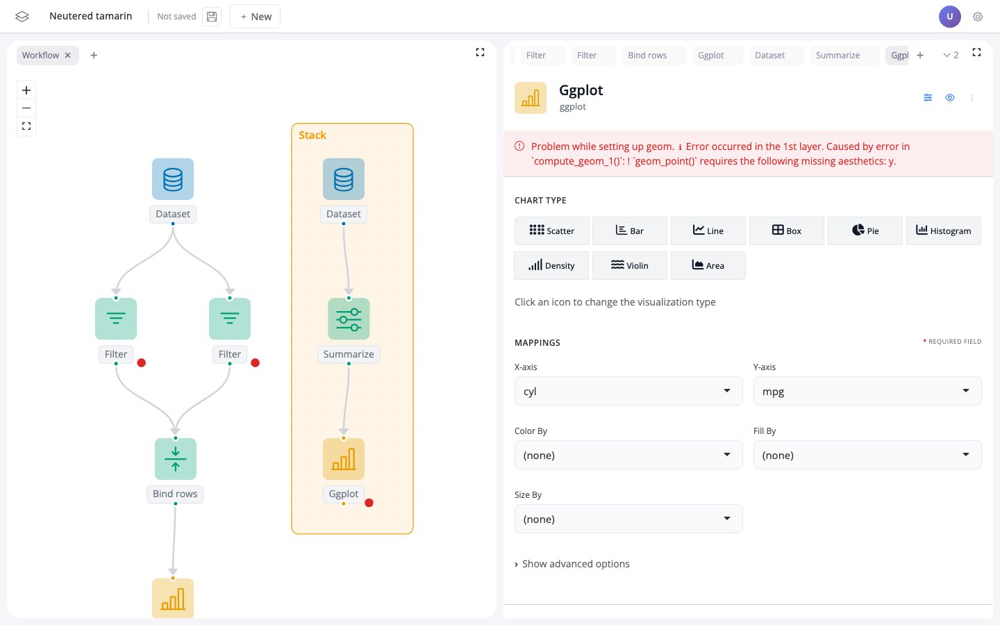Pick the Box chart type icon
The width and height of the screenshot is (1000, 625).
coord(787,231)
